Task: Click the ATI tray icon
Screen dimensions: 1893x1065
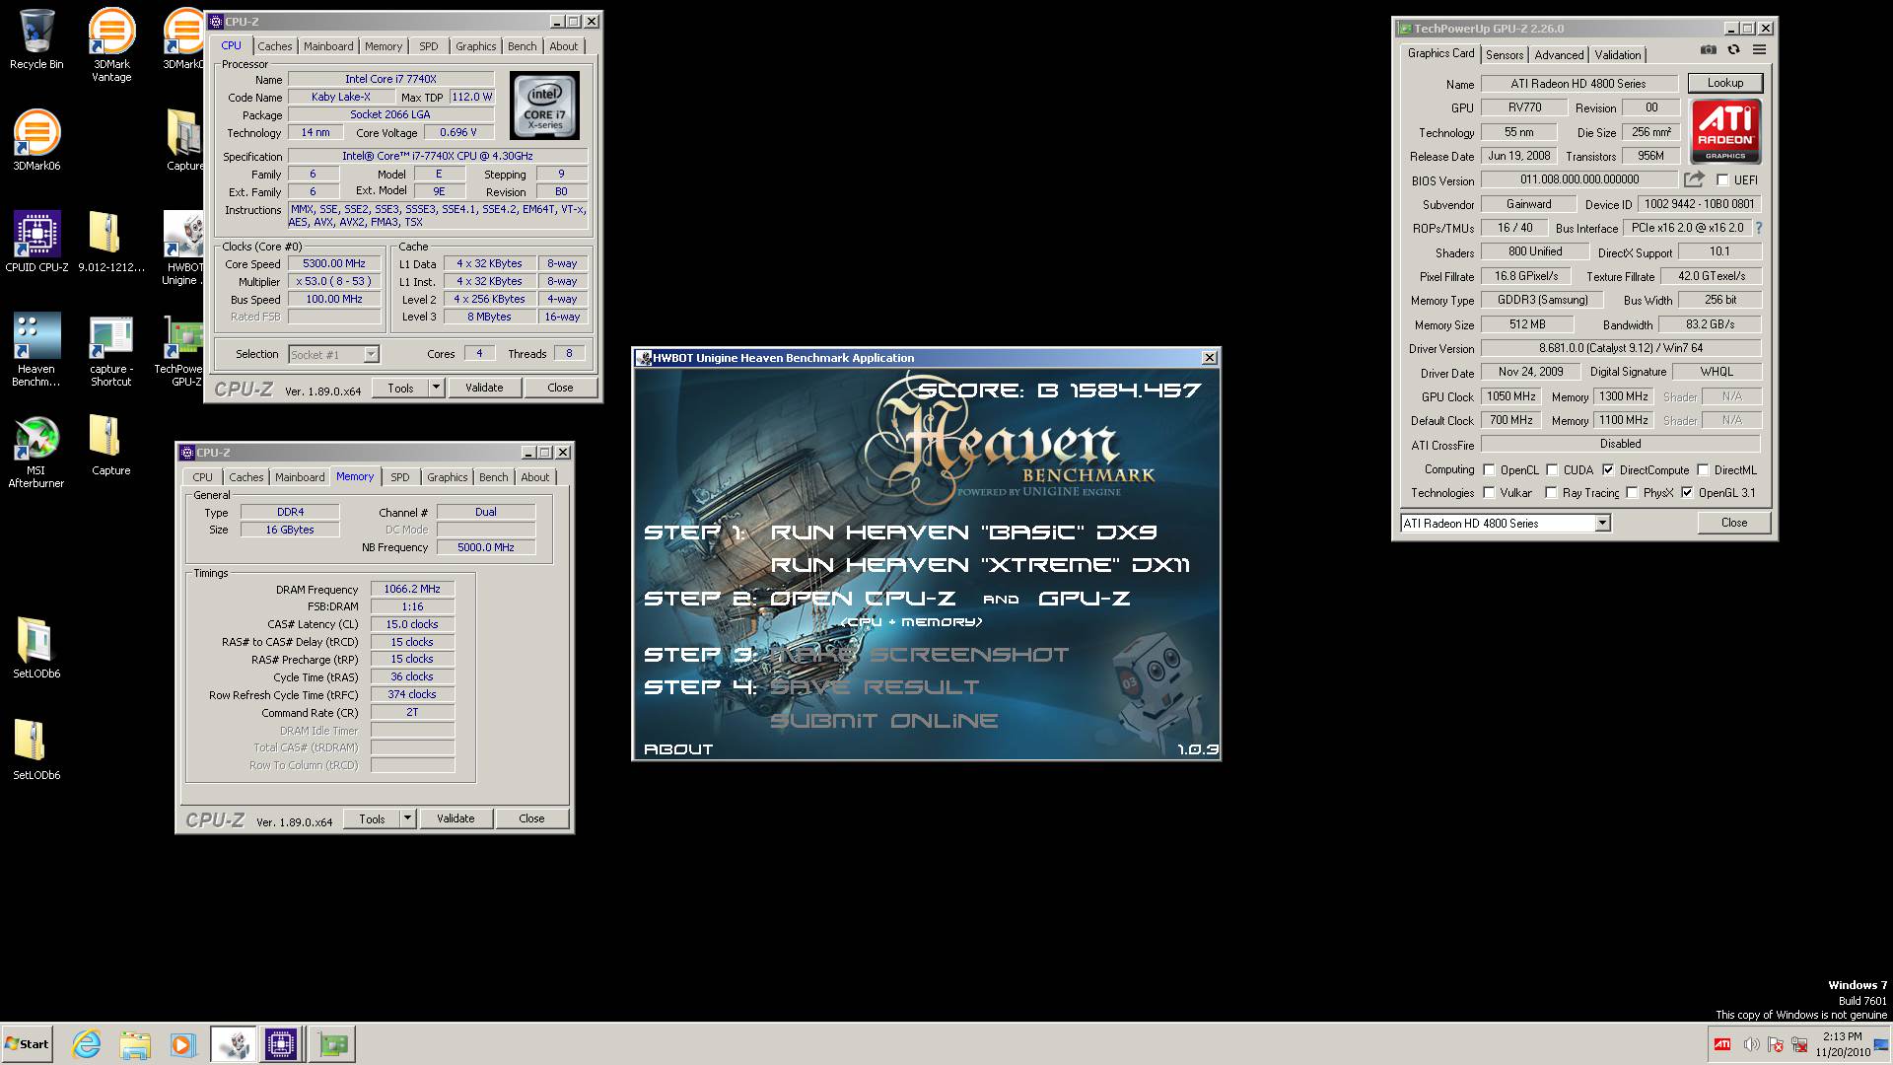Action: 1722,1044
